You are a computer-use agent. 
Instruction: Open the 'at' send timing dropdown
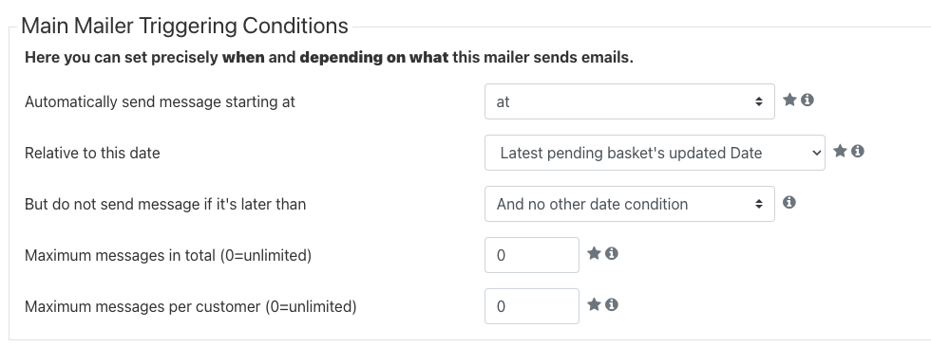click(x=629, y=101)
